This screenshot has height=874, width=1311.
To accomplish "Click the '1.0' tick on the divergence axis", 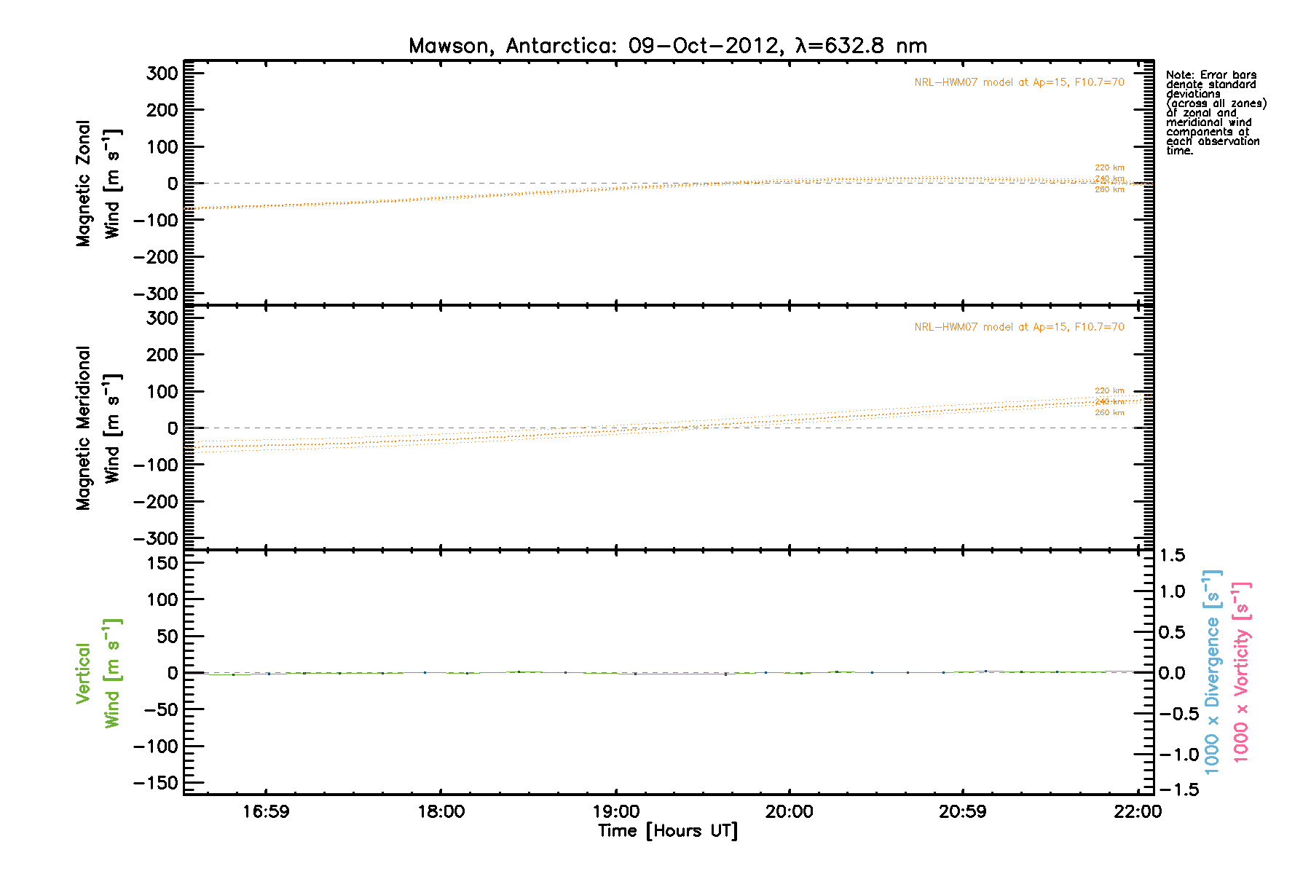I will (x=1172, y=591).
